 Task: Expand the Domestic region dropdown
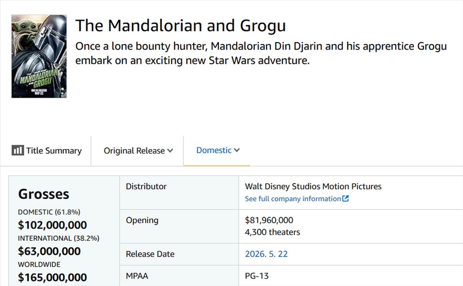click(218, 150)
